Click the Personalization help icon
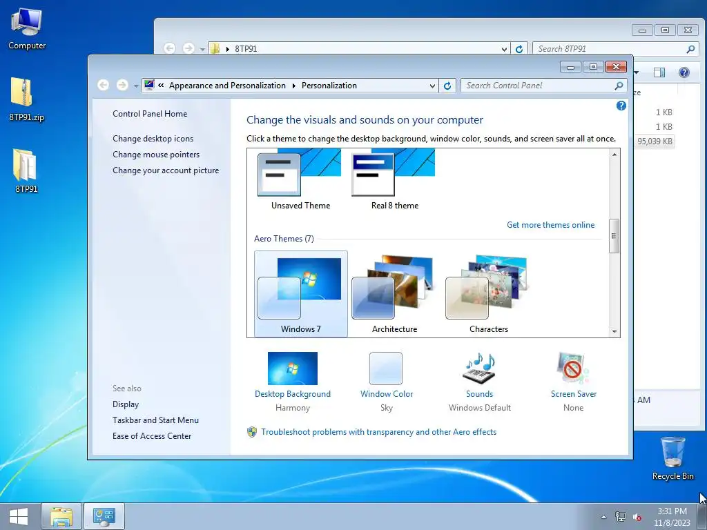The image size is (707, 530). [x=621, y=106]
